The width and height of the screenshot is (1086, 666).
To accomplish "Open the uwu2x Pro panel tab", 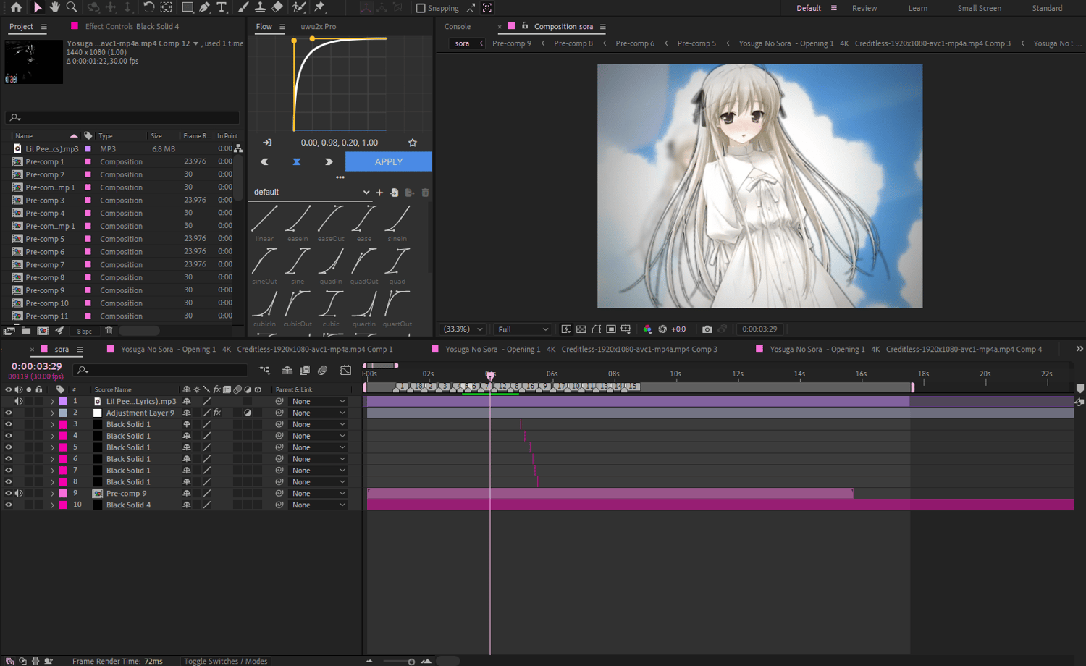I will [319, 27].
